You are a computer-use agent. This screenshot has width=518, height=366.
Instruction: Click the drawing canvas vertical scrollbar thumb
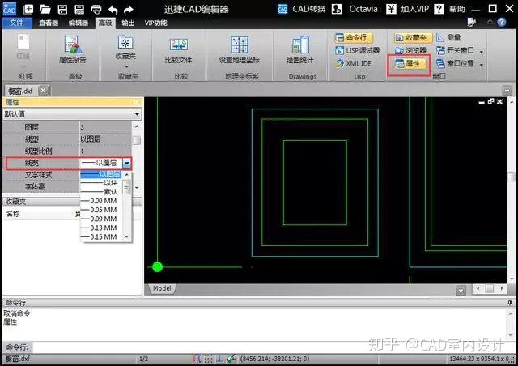[x=512, y=177]
